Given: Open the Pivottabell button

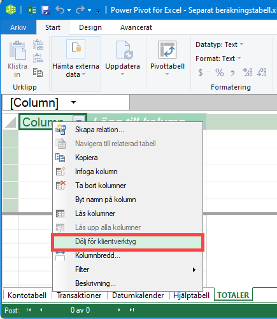Looking at the screenshot, I should coord(167,58).
